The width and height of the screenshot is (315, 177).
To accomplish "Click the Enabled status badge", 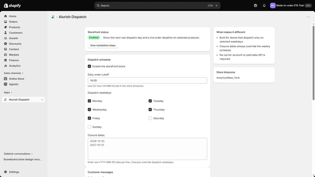I will coord(94,37).
